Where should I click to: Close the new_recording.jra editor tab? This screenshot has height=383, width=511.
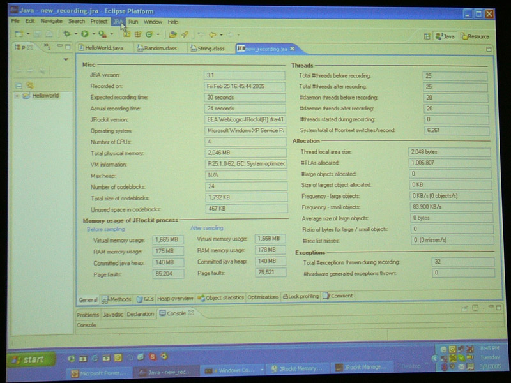click(x=293, y=49)
